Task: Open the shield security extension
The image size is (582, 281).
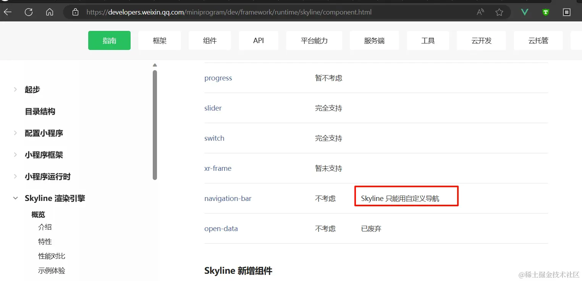Action: click(545, 12)
